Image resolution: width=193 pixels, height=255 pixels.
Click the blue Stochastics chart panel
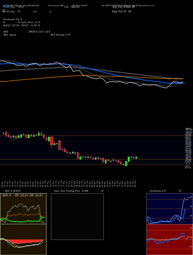coord(169,209)
